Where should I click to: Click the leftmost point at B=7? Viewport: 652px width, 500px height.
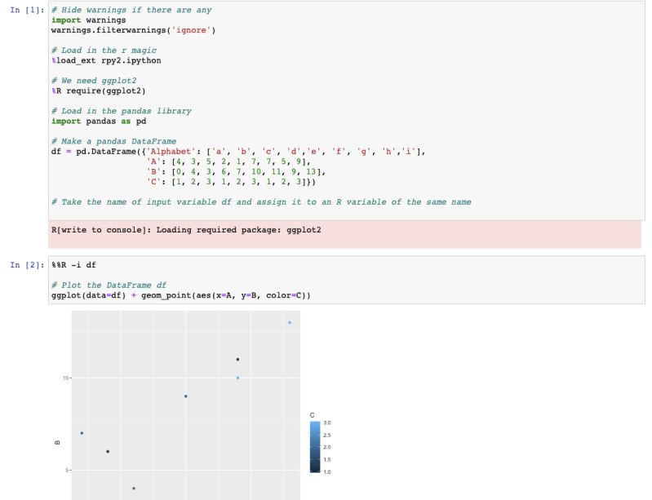pos(82,433)
